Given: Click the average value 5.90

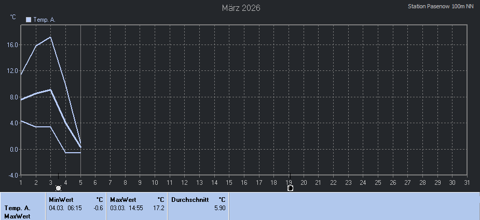Looking at the screenshot, I should 220,208.
